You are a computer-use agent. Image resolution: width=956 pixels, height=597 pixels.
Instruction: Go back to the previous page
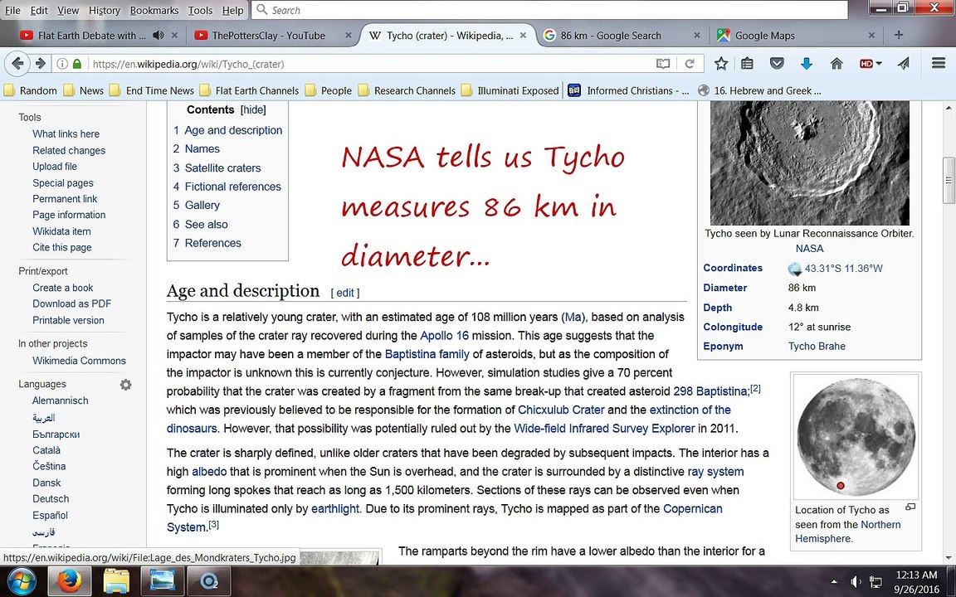point(17,63)
